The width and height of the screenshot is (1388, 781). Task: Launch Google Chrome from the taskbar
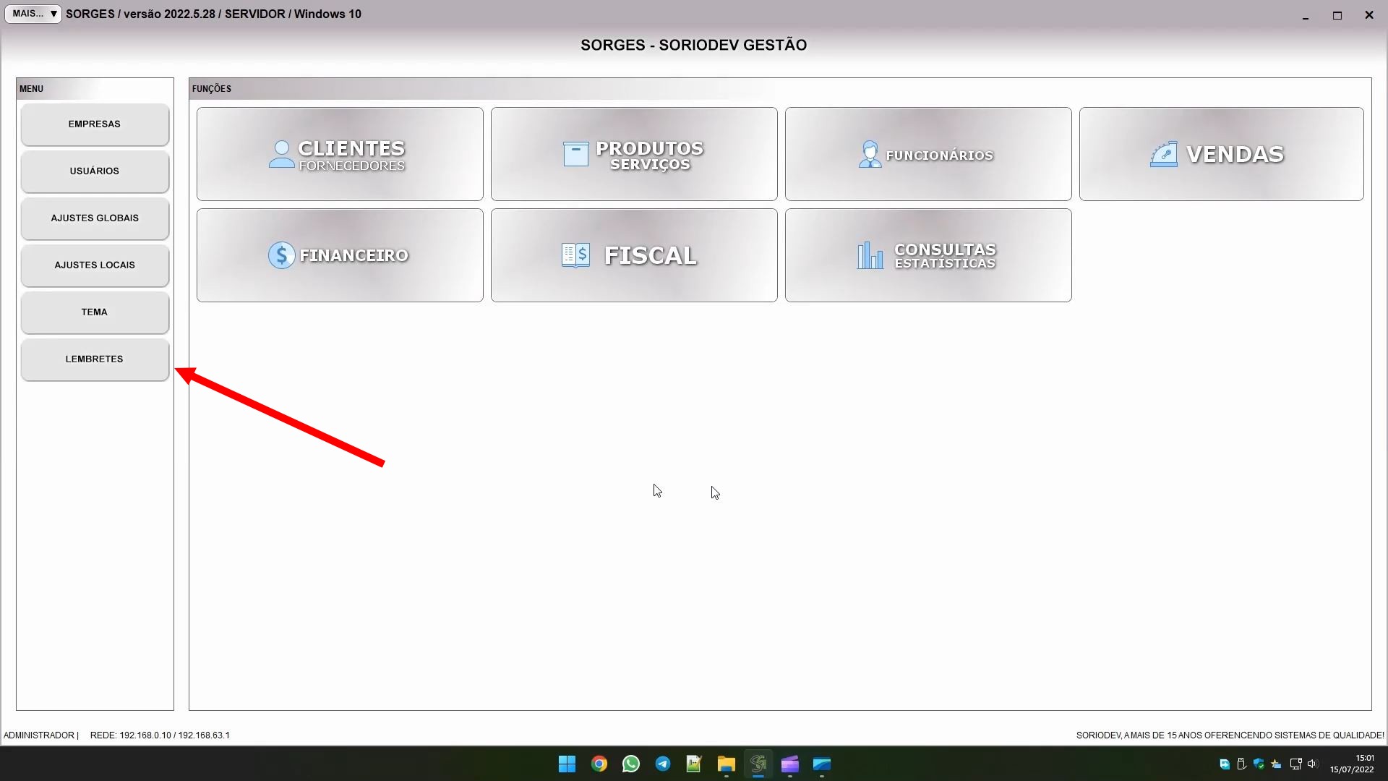pyautogui.click(x=599, y=764)
